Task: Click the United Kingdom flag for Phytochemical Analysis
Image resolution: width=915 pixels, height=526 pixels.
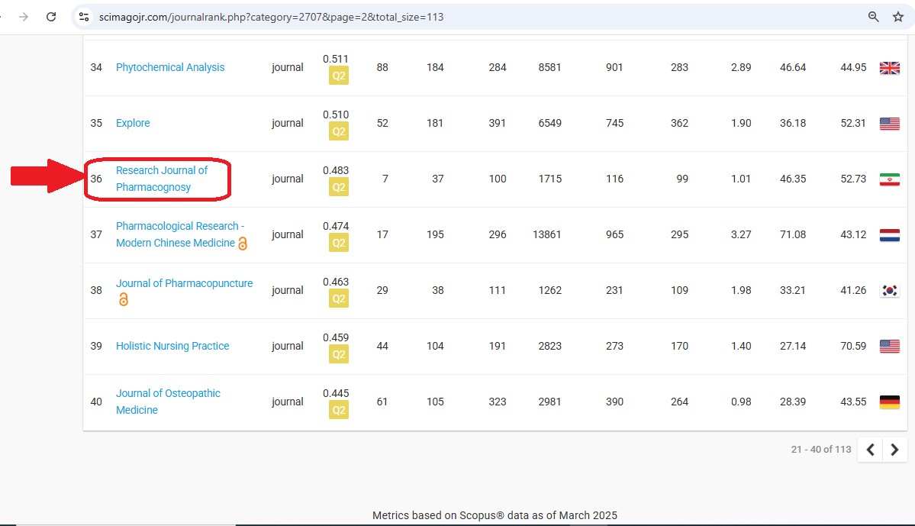Action: (x=889, y=68)
